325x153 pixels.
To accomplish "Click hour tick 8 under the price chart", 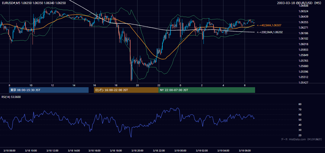I will pos(9,85).
